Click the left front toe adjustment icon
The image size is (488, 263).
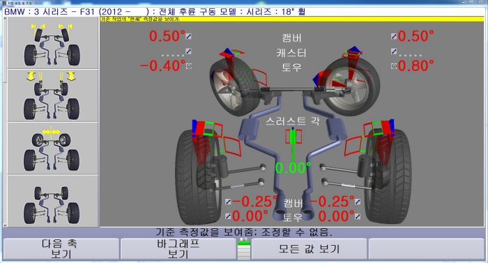[x=189, y=66]
